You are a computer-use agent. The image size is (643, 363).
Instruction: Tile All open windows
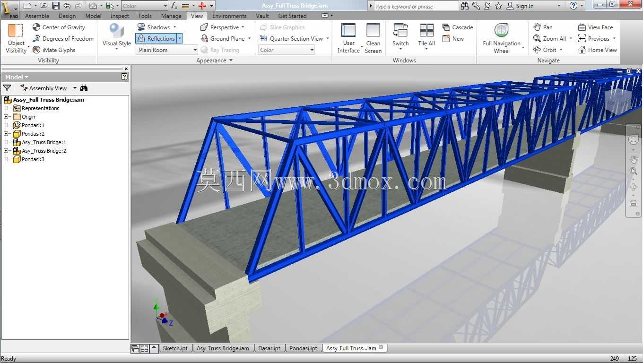click(426, 37)
